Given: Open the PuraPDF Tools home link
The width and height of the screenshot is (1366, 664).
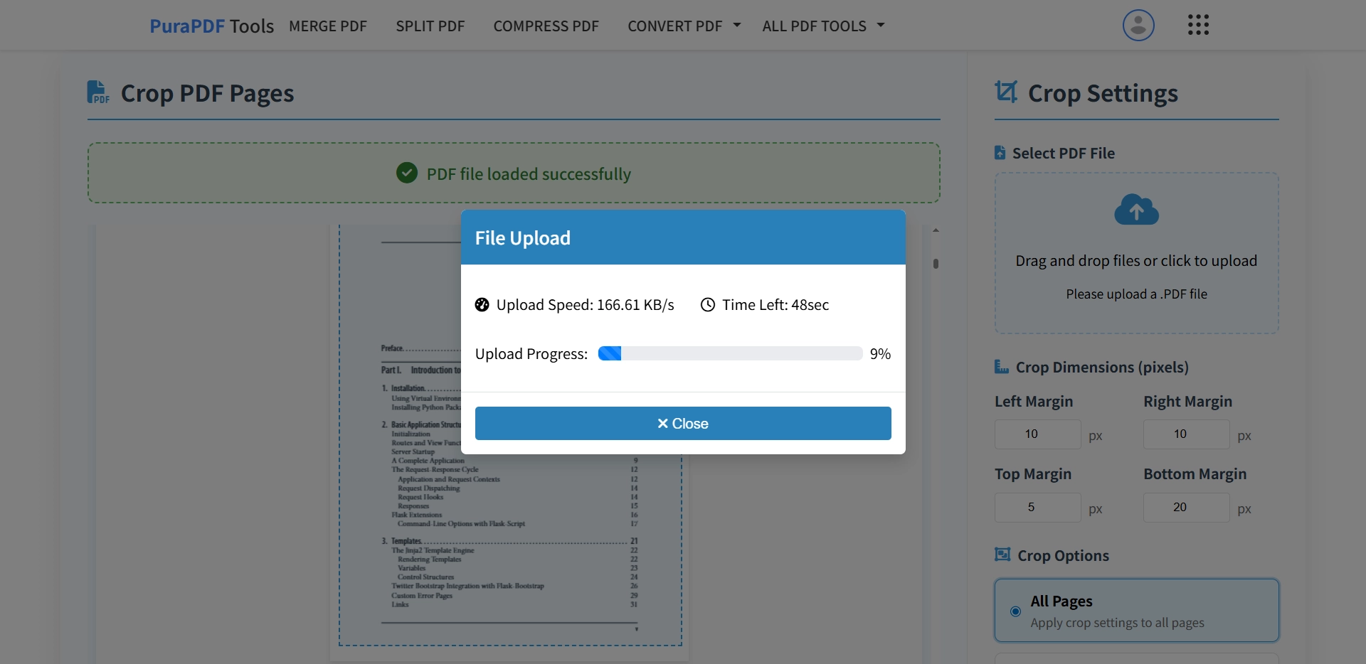Looking at the screenshot, I should [x=211, y=26].
